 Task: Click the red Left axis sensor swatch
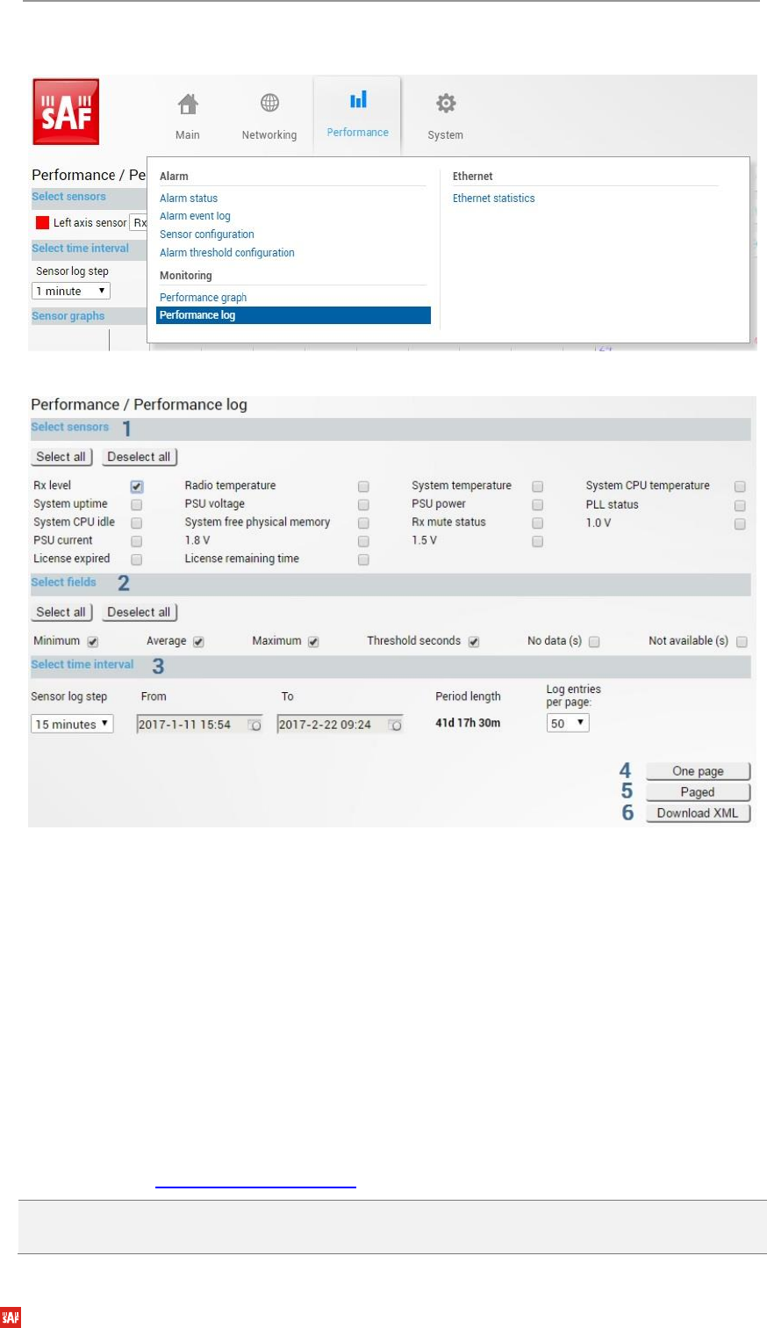click(42, 222)
